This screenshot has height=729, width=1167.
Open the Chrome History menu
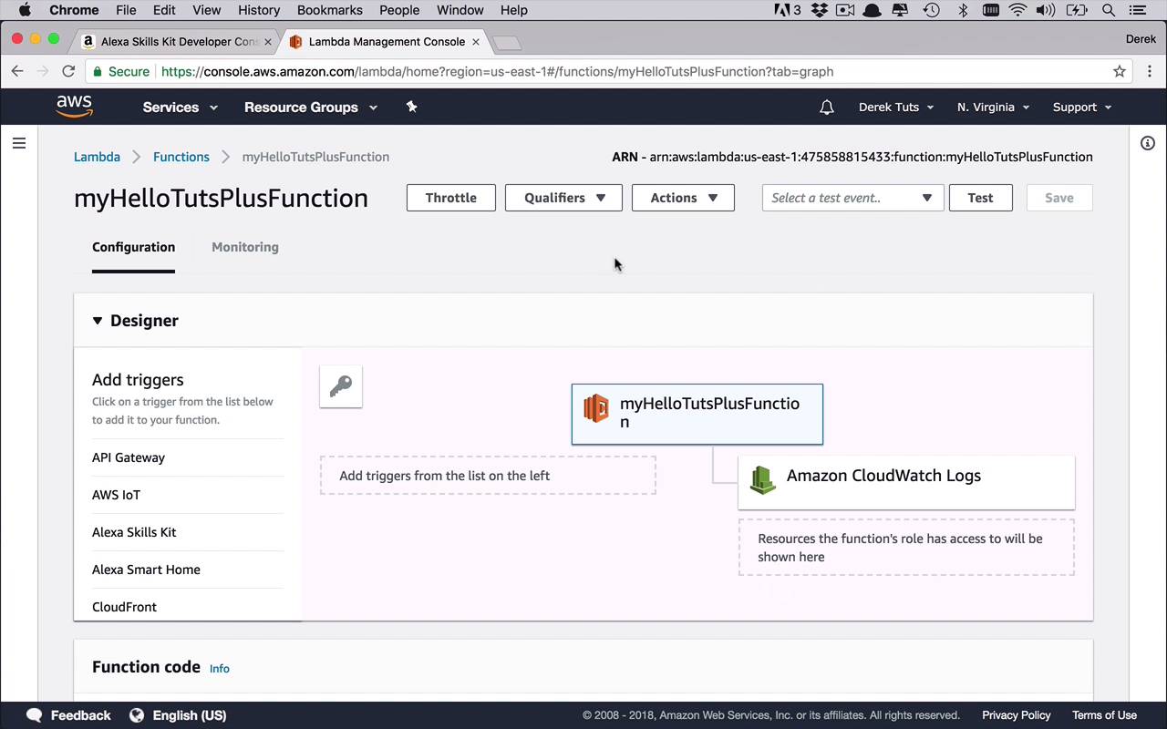pyautogui.click(x=259, y=10)
